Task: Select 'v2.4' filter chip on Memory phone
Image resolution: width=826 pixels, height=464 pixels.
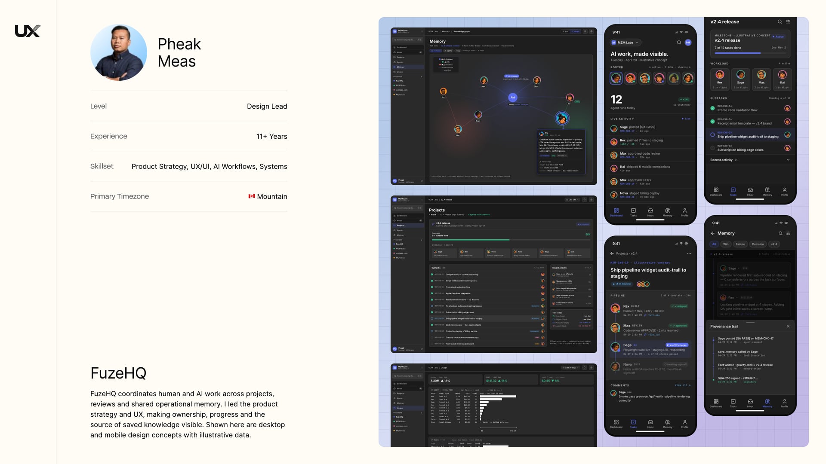Action: click(774, 244)
